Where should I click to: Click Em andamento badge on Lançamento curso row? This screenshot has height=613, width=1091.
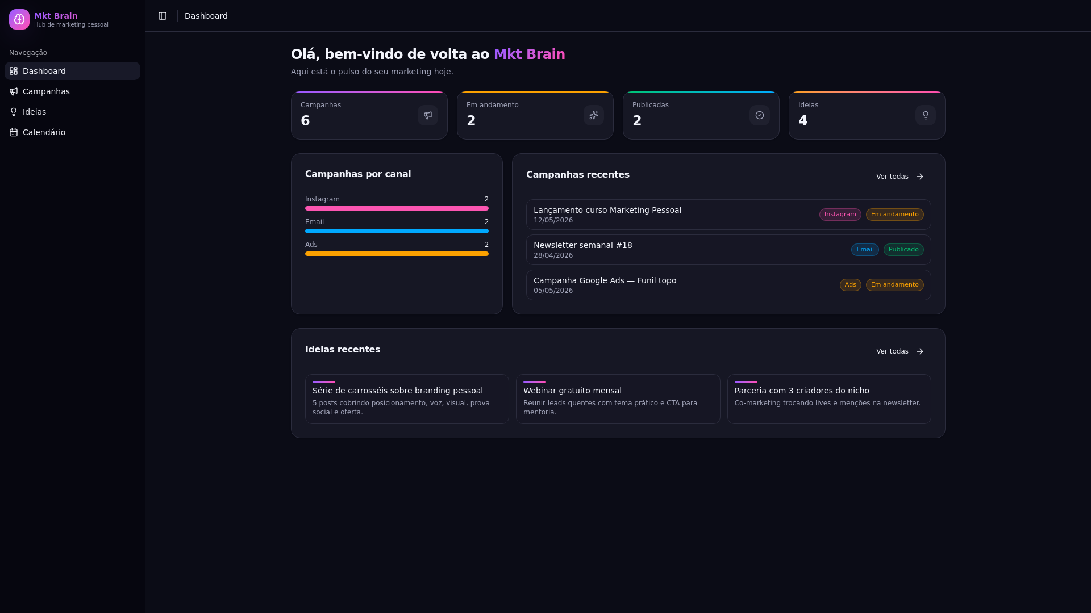point(895,215)
